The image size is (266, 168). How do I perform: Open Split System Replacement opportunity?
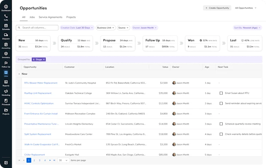click(x=38, y=134)
